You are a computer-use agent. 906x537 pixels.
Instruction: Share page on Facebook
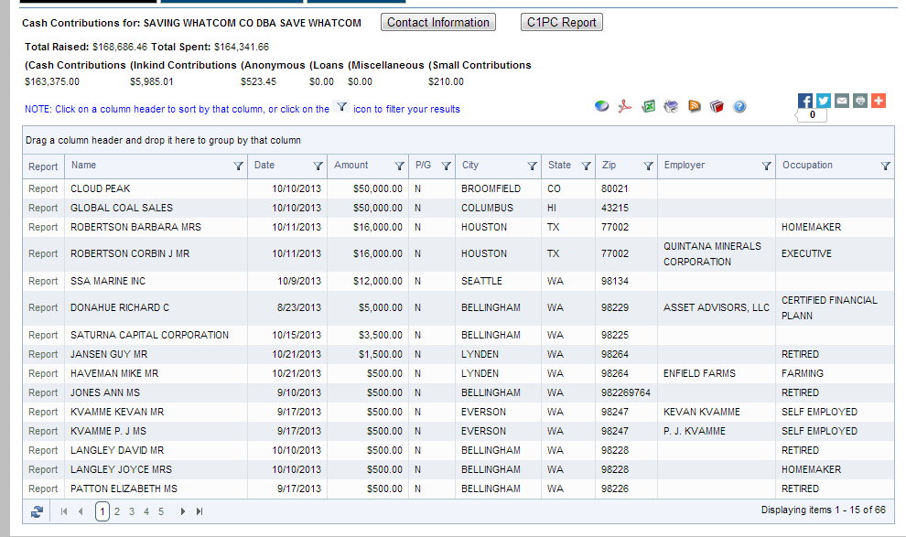pyautogui.click(x=805, y=101)
